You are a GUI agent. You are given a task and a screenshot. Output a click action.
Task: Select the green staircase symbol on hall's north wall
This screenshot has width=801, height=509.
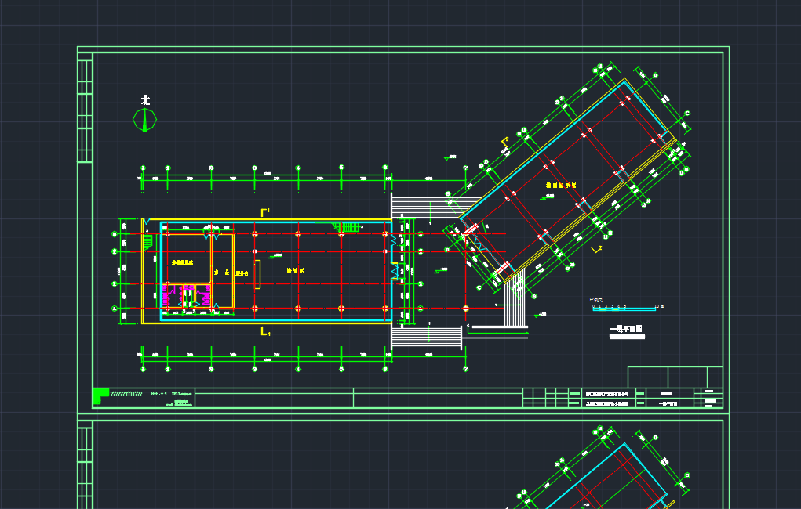pyautogui.click(x=346, y=227)
